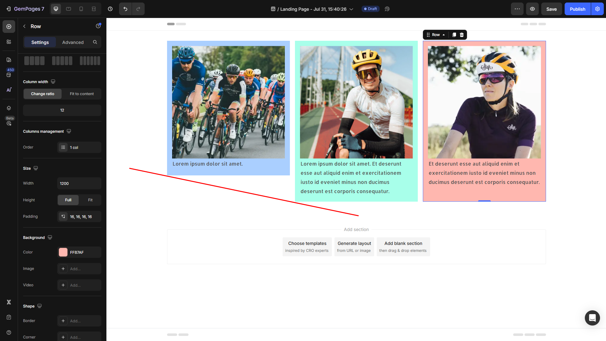This screenshot has width=606, height=341.
Task: Click the preview eye icon
Action: click(x=532, y=9)
